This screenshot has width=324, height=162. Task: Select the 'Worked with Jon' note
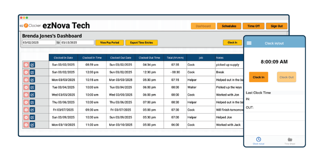point(228,95)
